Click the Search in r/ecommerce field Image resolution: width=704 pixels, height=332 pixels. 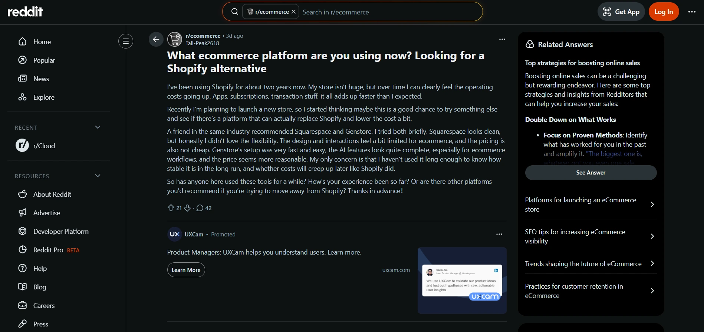point(389,12)
